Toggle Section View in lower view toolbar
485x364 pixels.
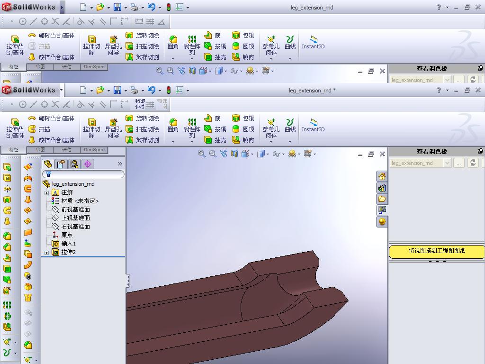coord(234,154)
